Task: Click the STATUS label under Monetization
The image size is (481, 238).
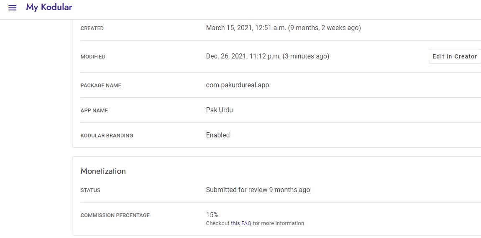Action: pyautogui.click(x=90, y=190)
